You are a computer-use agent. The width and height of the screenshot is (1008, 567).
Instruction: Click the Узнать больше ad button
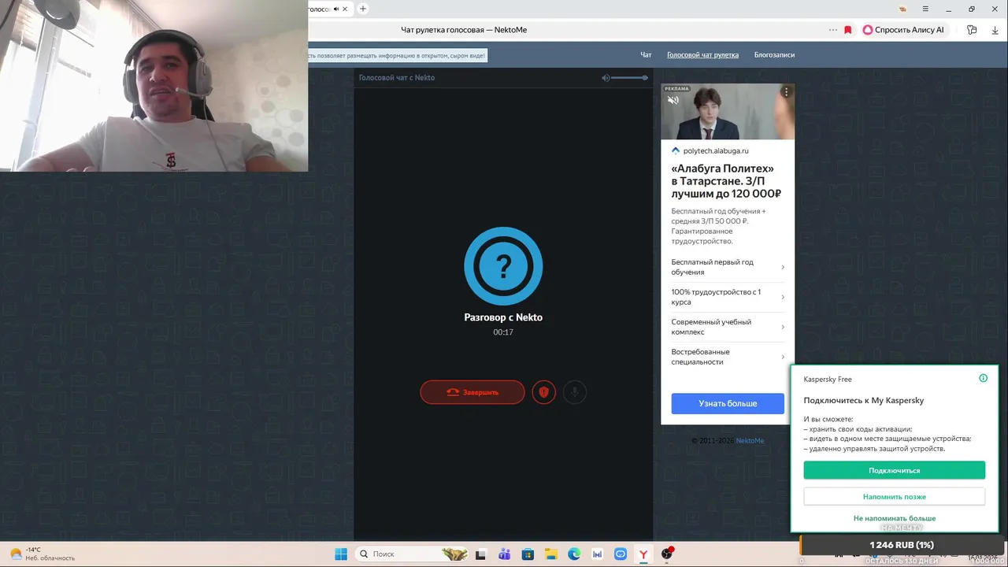click(x=728, y=403)
